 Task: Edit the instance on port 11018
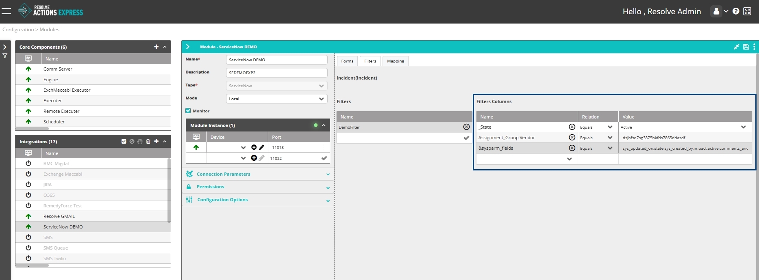[x=261, y=147]
